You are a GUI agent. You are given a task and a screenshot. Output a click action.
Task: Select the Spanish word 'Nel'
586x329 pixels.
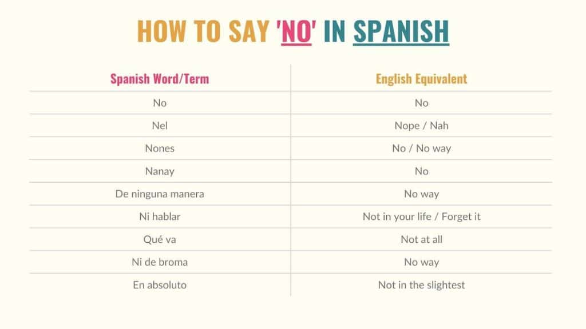point(160,126)
